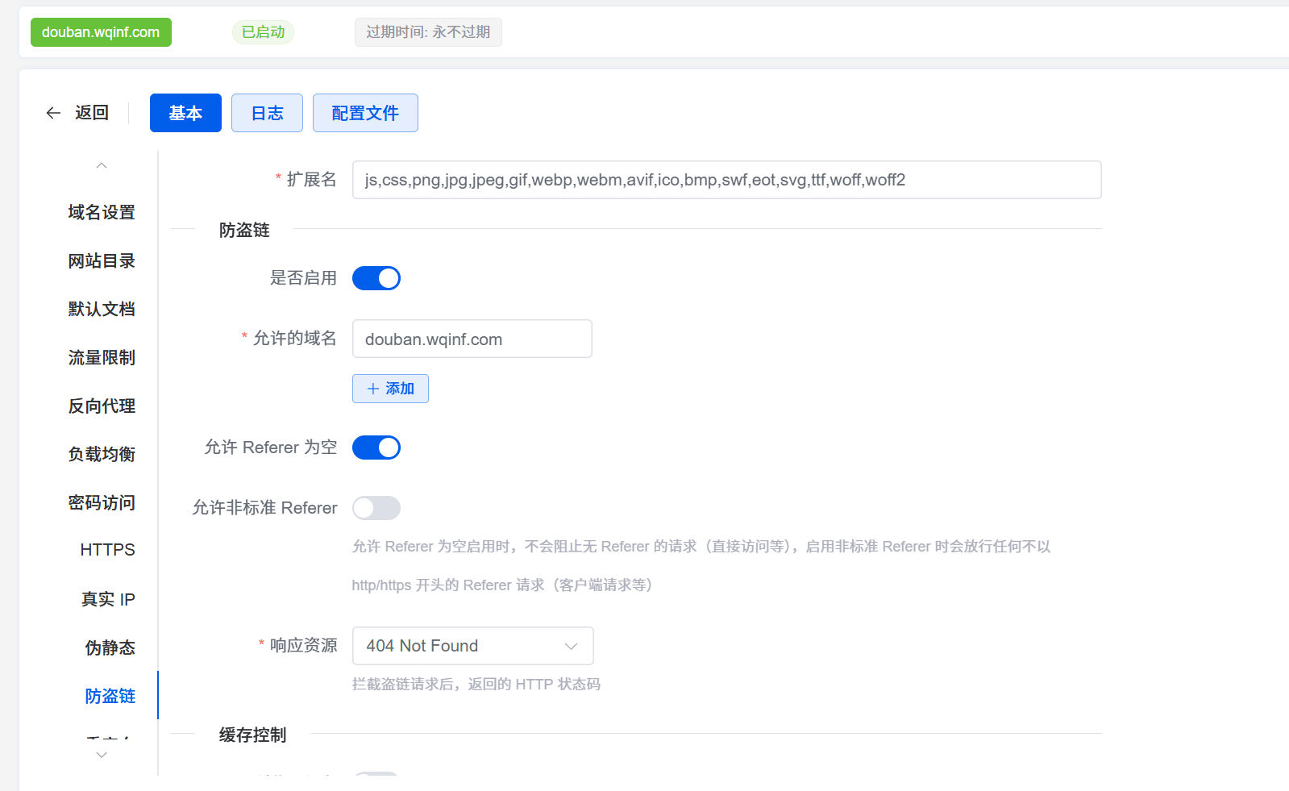Go to 反向代理 settings

click(x=102, y=406)
